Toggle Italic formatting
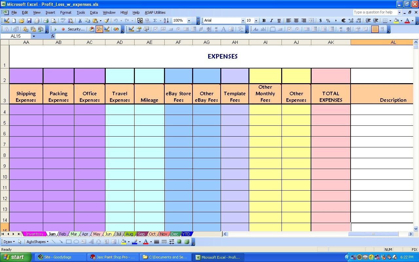The height and width of the screenshot is (262, 419). point(271,20)
